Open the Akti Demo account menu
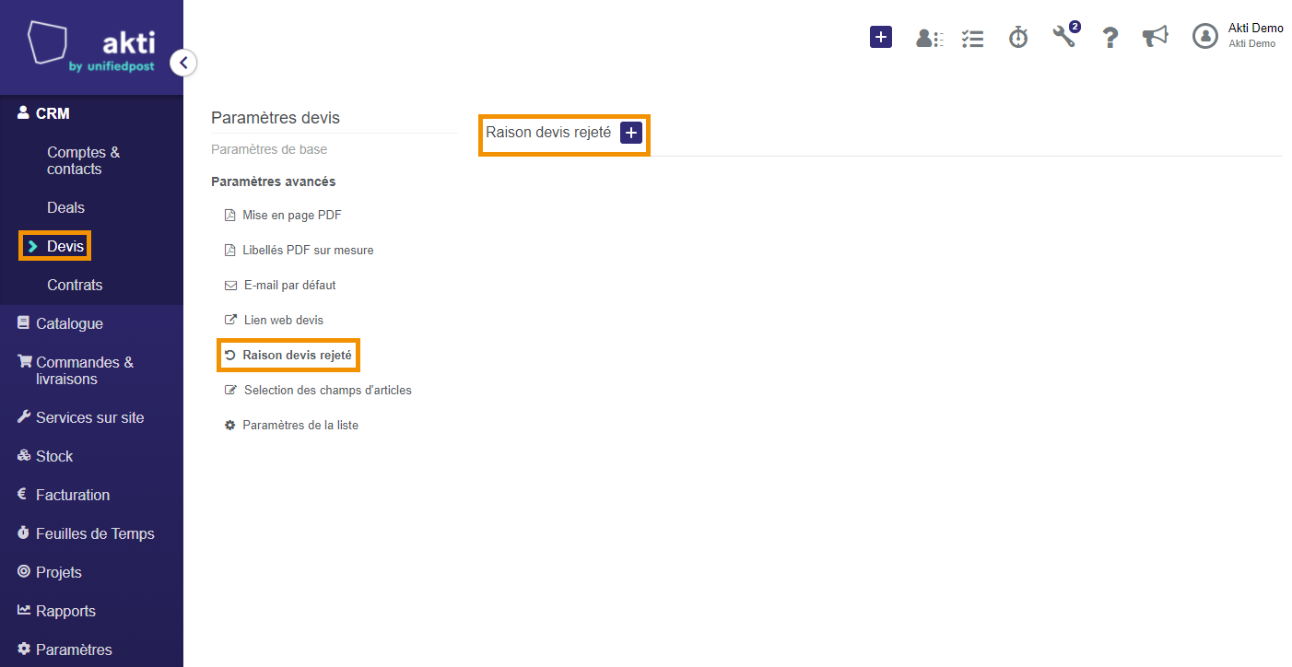This screenshot has width=1292, height=667. tap(1255, 36)
